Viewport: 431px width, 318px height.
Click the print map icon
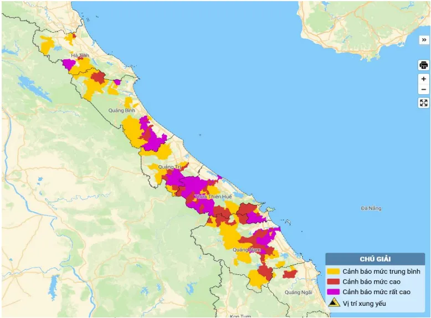point(423,65)
